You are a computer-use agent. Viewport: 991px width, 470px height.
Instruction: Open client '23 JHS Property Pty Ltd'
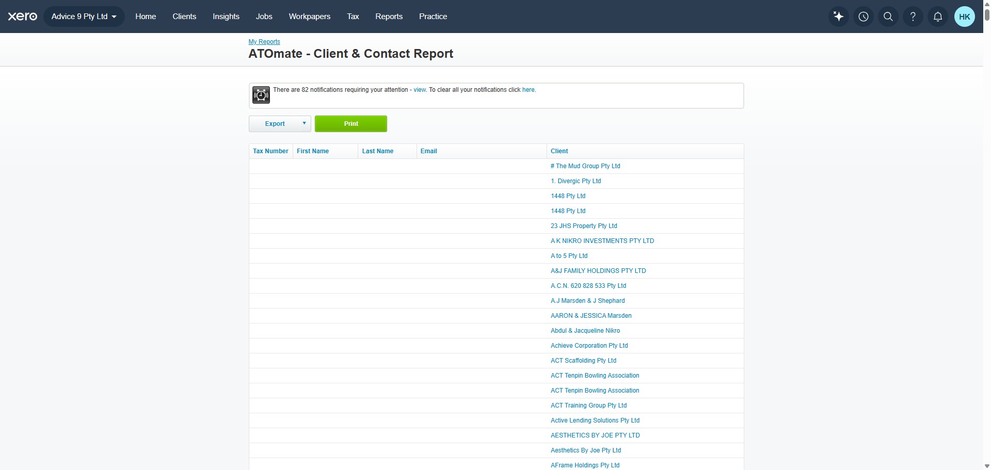(584, 226)
